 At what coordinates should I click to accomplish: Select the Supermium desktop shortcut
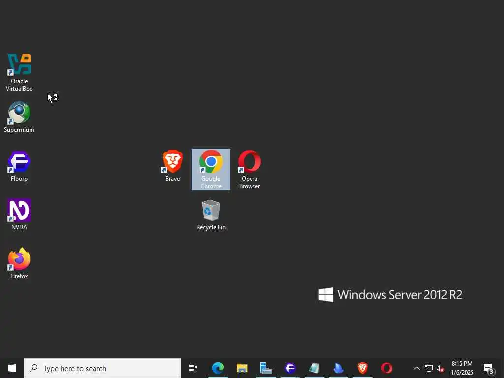[x=19, y=117]
